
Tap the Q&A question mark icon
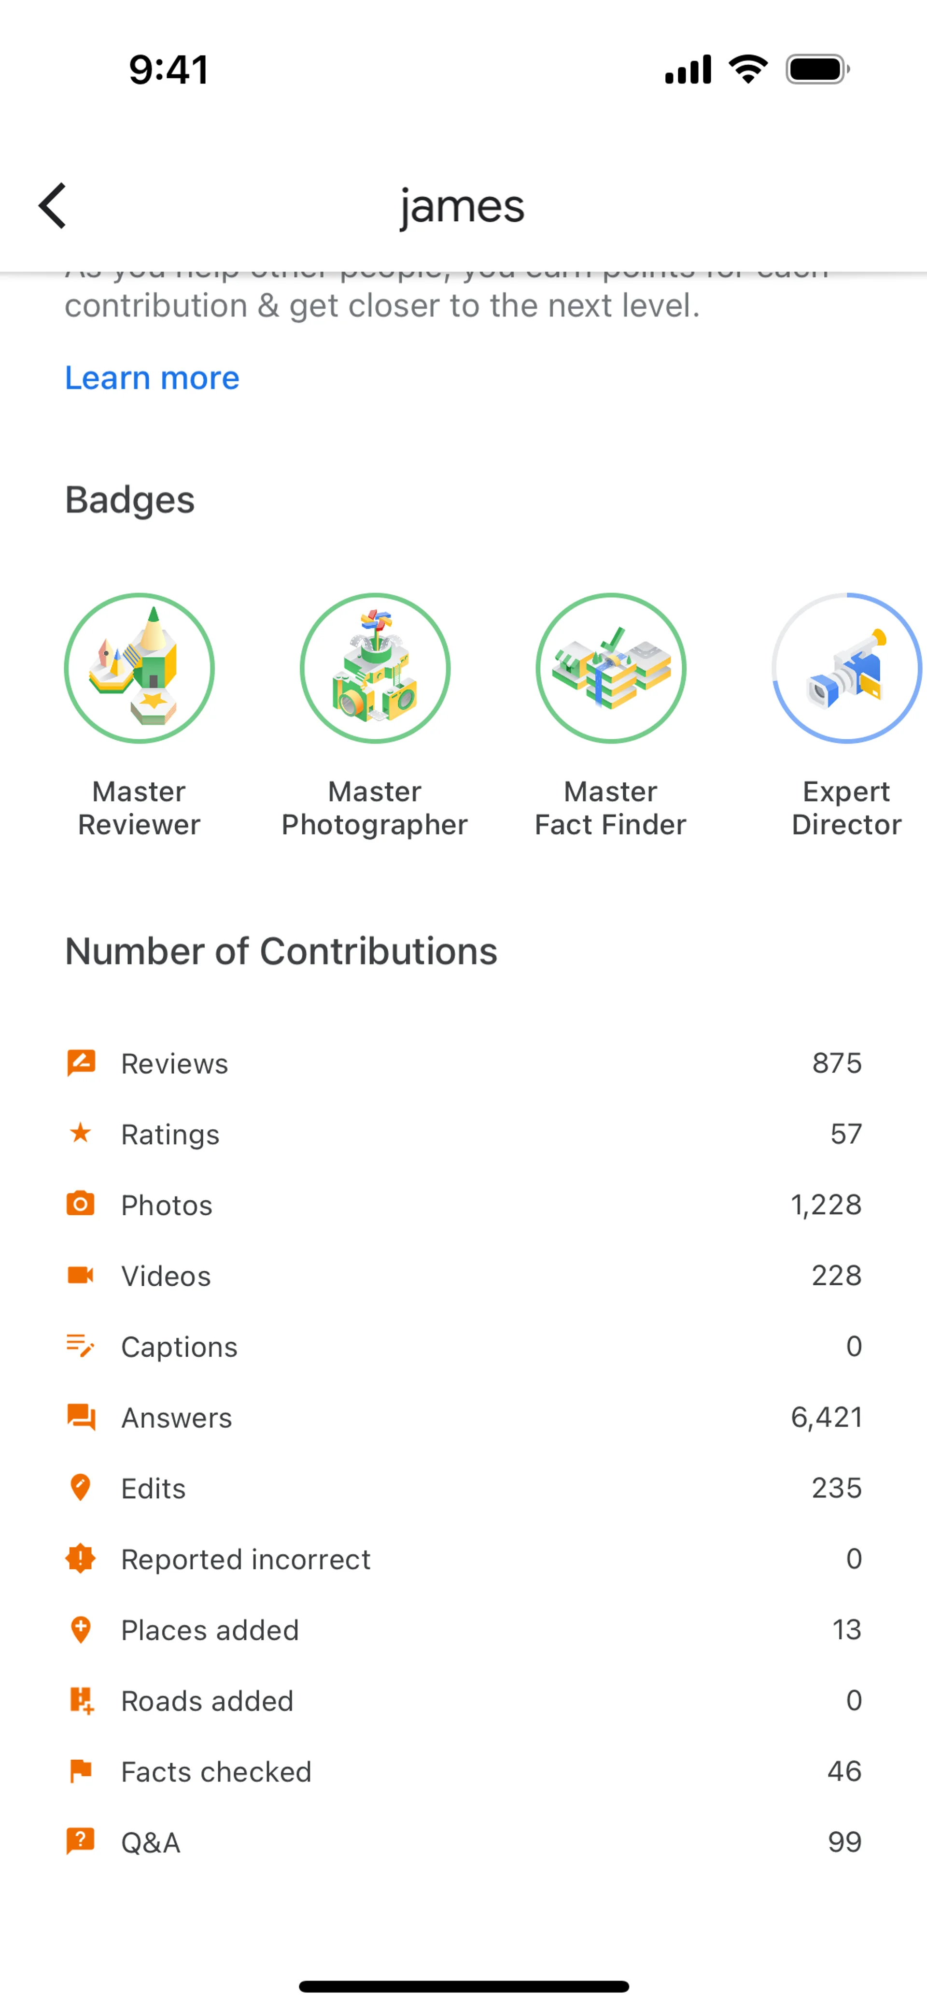[x=80, y=1841]
